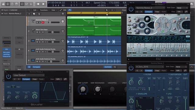Image resolution: width=195 pixels, height=110 pixels.
Task: Click track 5 drums volume slider
Action: pyautogui.click(x=54, y=61)
